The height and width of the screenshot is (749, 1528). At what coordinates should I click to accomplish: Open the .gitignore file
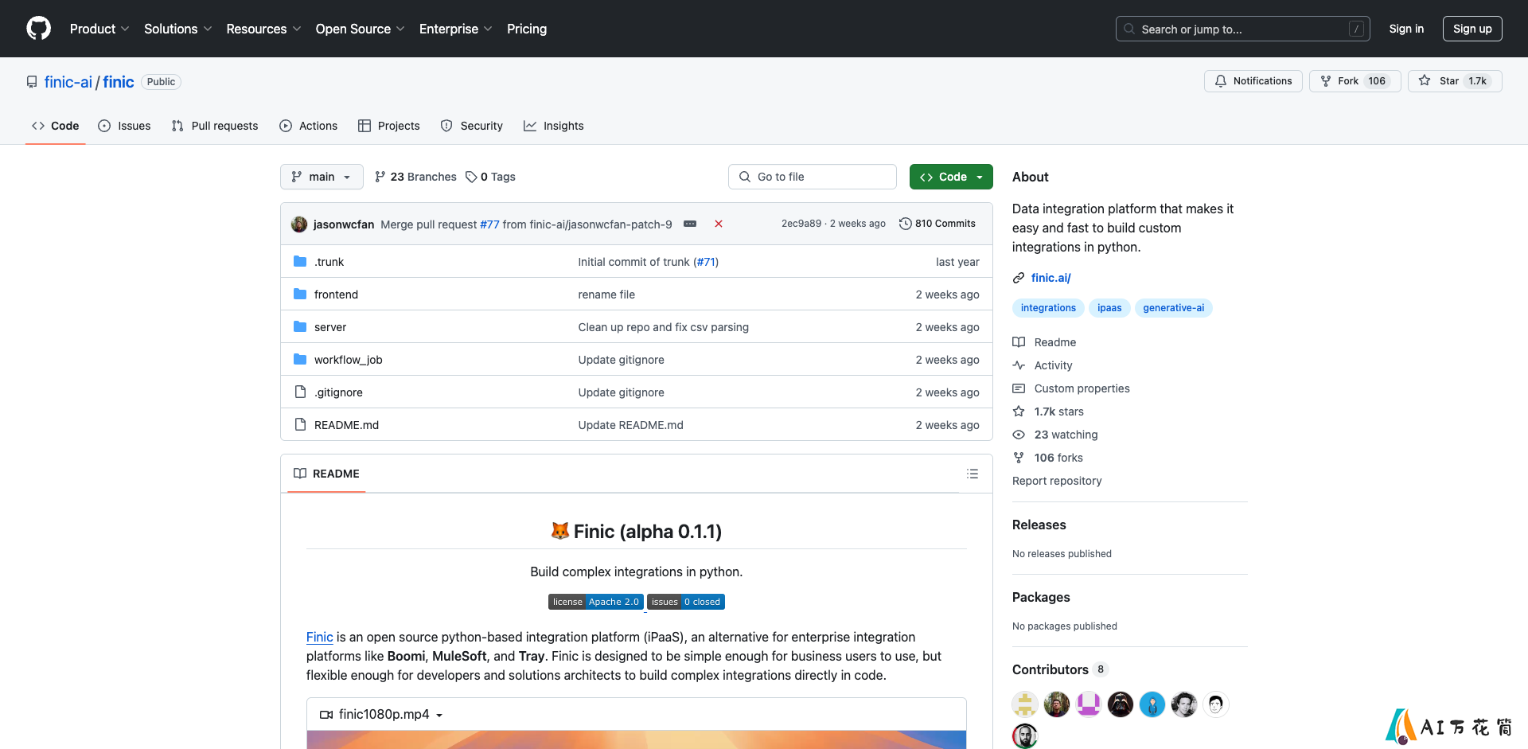[338, 392]
